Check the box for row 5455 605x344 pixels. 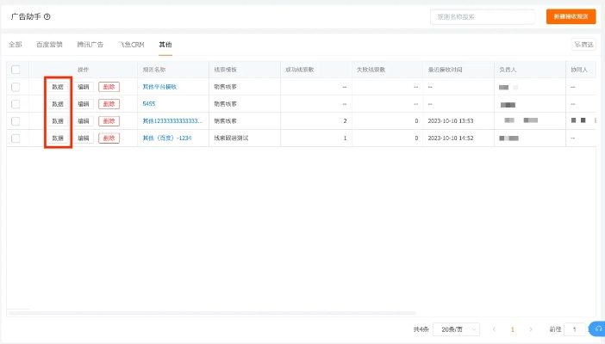(16, 104)
